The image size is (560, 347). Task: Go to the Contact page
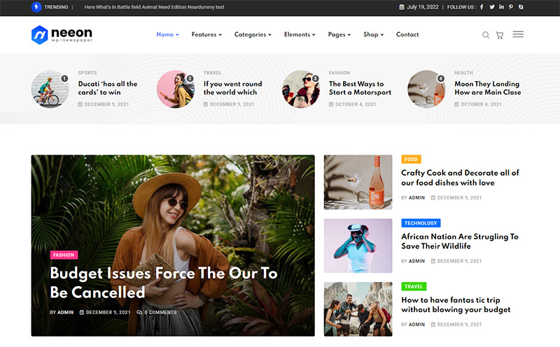coord(407,34)
